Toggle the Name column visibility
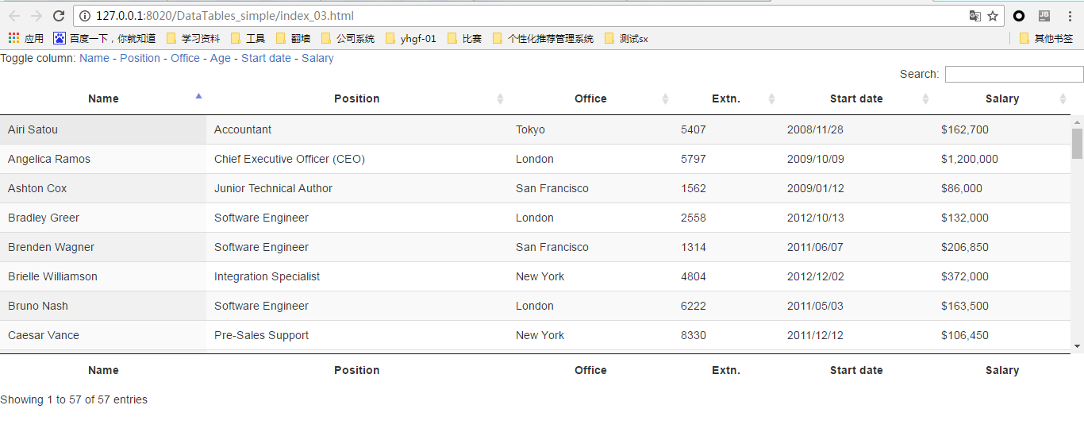1084x436 pixels. (94, 58)
